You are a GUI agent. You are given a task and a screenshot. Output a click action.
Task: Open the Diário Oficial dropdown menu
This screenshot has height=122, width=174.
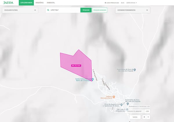coord(132,3)
